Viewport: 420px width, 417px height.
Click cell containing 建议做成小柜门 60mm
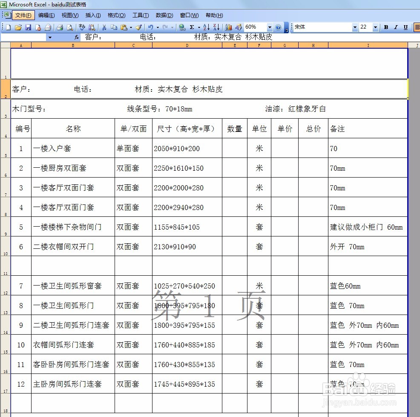(368, 227)
